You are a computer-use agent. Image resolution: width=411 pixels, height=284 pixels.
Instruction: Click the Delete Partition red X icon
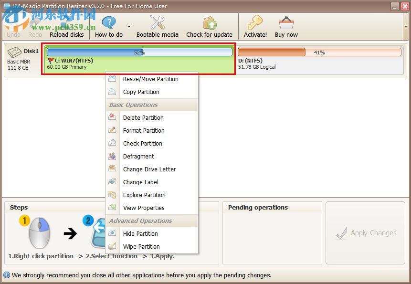(112, 117)
